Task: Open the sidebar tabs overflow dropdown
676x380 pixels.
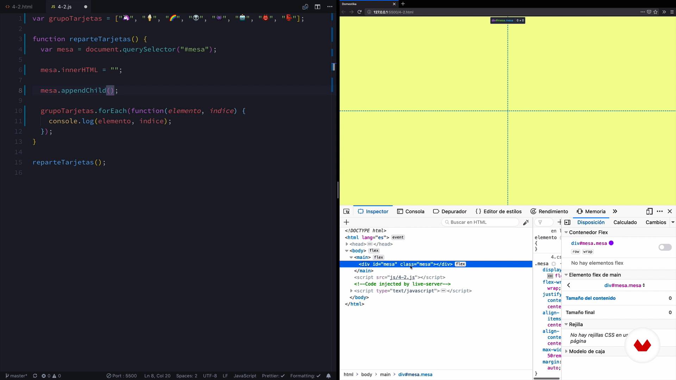Action: pyautogui.click(x=673, y=222)
